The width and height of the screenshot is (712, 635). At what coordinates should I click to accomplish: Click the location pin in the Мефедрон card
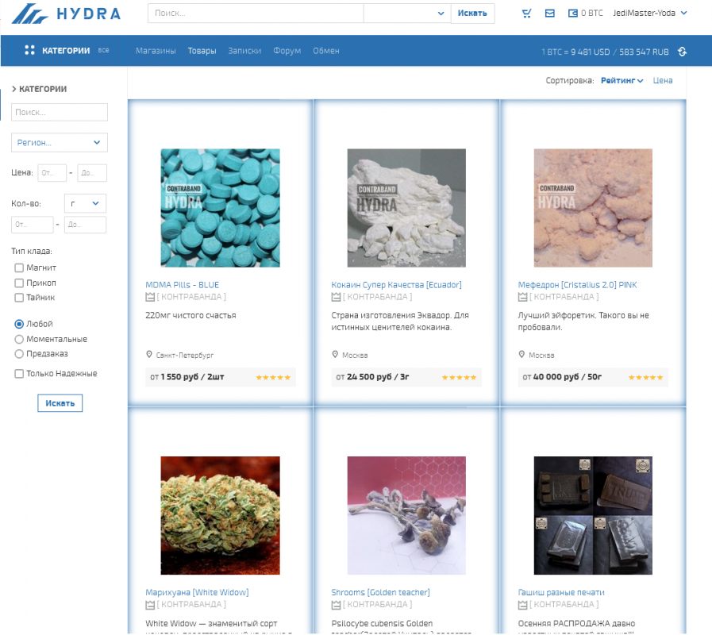pyautogui.click(x=521, y=354)
